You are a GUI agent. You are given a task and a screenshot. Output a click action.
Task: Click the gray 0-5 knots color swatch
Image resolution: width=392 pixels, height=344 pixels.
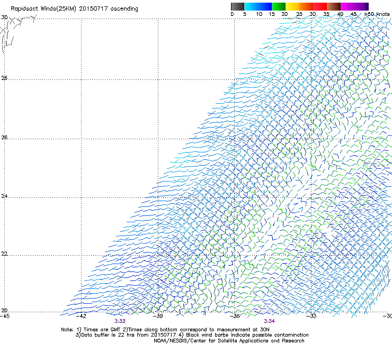[237, 6]
